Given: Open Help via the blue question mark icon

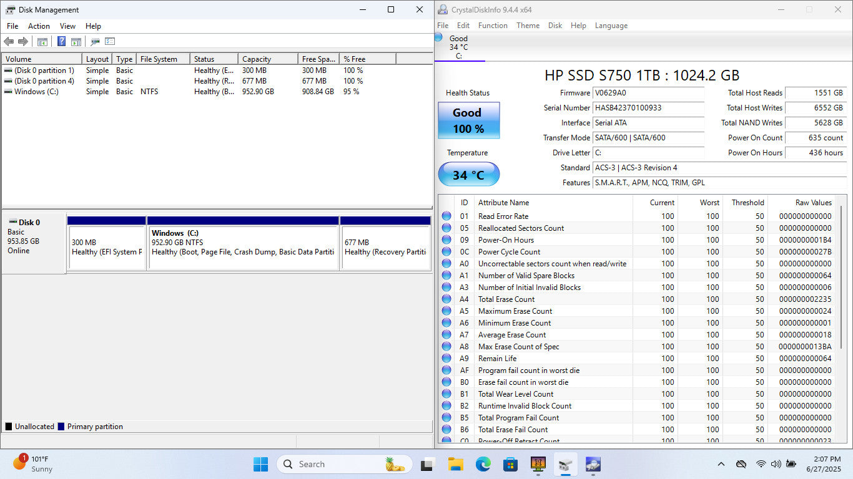Looking at the screenshot, I should (61, 42).
